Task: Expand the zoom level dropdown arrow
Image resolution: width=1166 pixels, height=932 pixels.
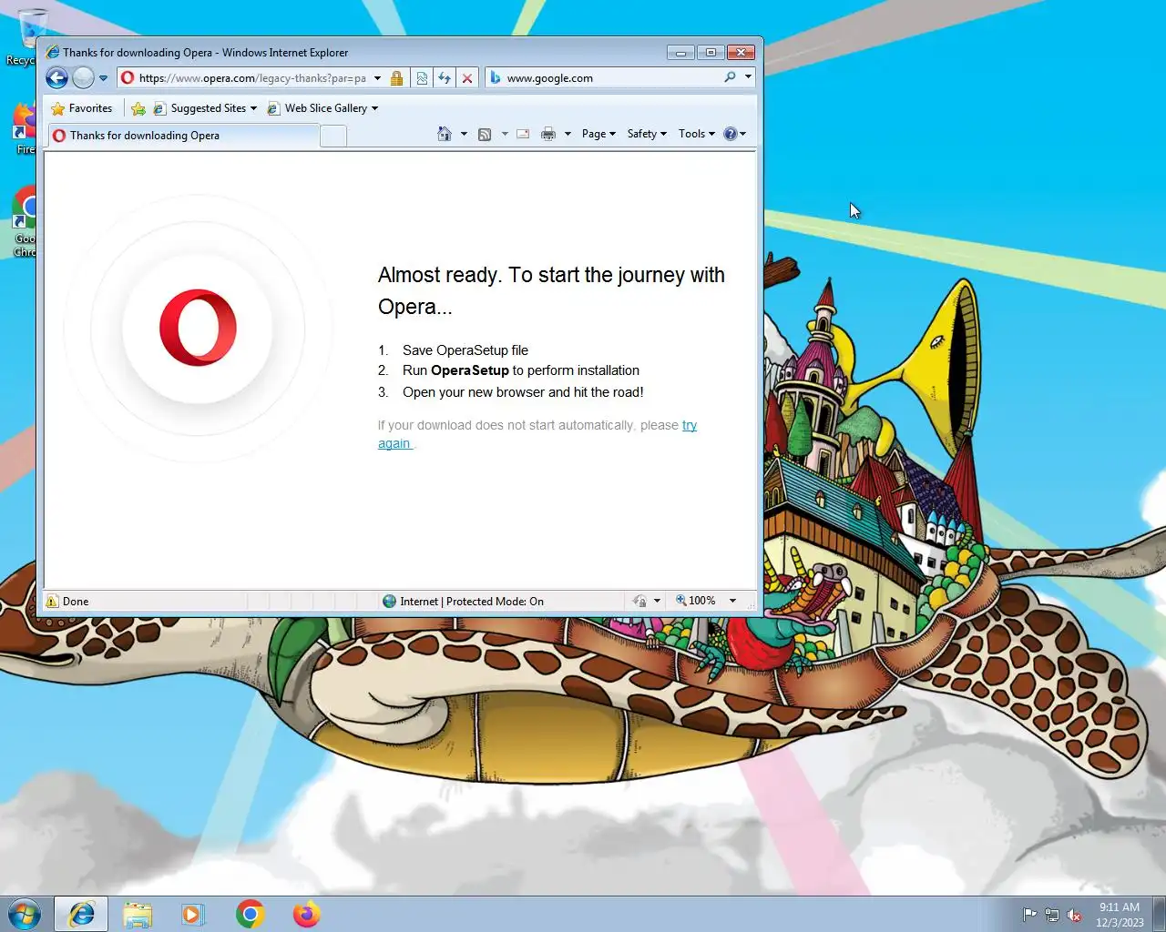Action: click(732, 601)
